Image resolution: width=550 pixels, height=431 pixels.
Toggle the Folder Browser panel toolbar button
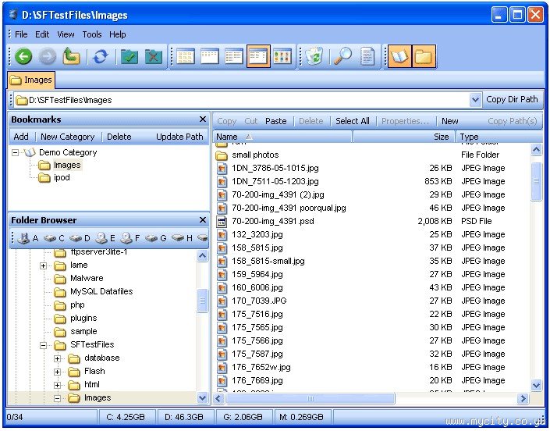coord(424,56)
